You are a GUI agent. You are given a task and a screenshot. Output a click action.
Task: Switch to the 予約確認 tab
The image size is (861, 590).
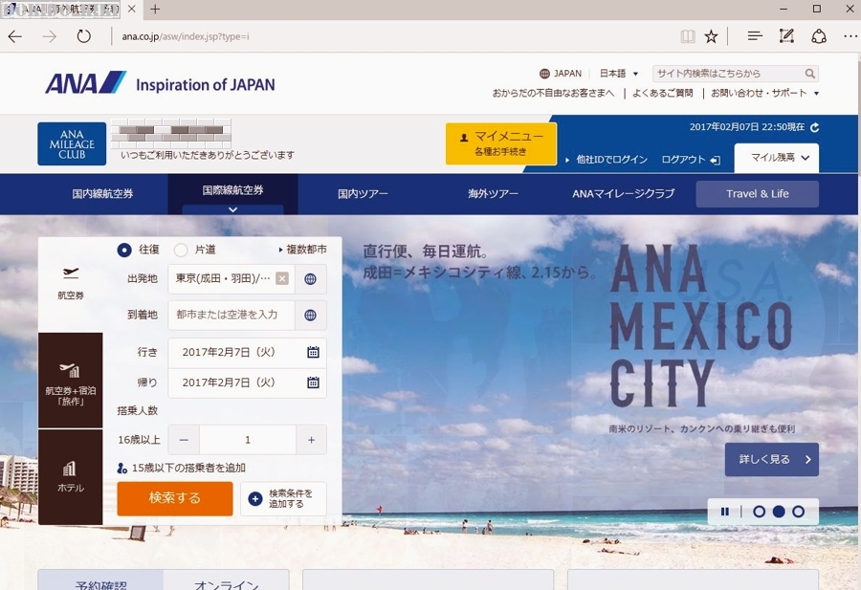(x=100, y=581)
